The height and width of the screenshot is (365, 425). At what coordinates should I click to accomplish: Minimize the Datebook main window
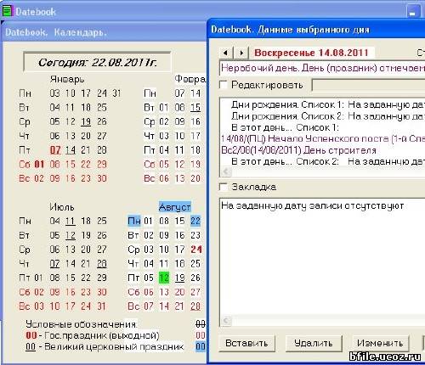coord(412,12)
